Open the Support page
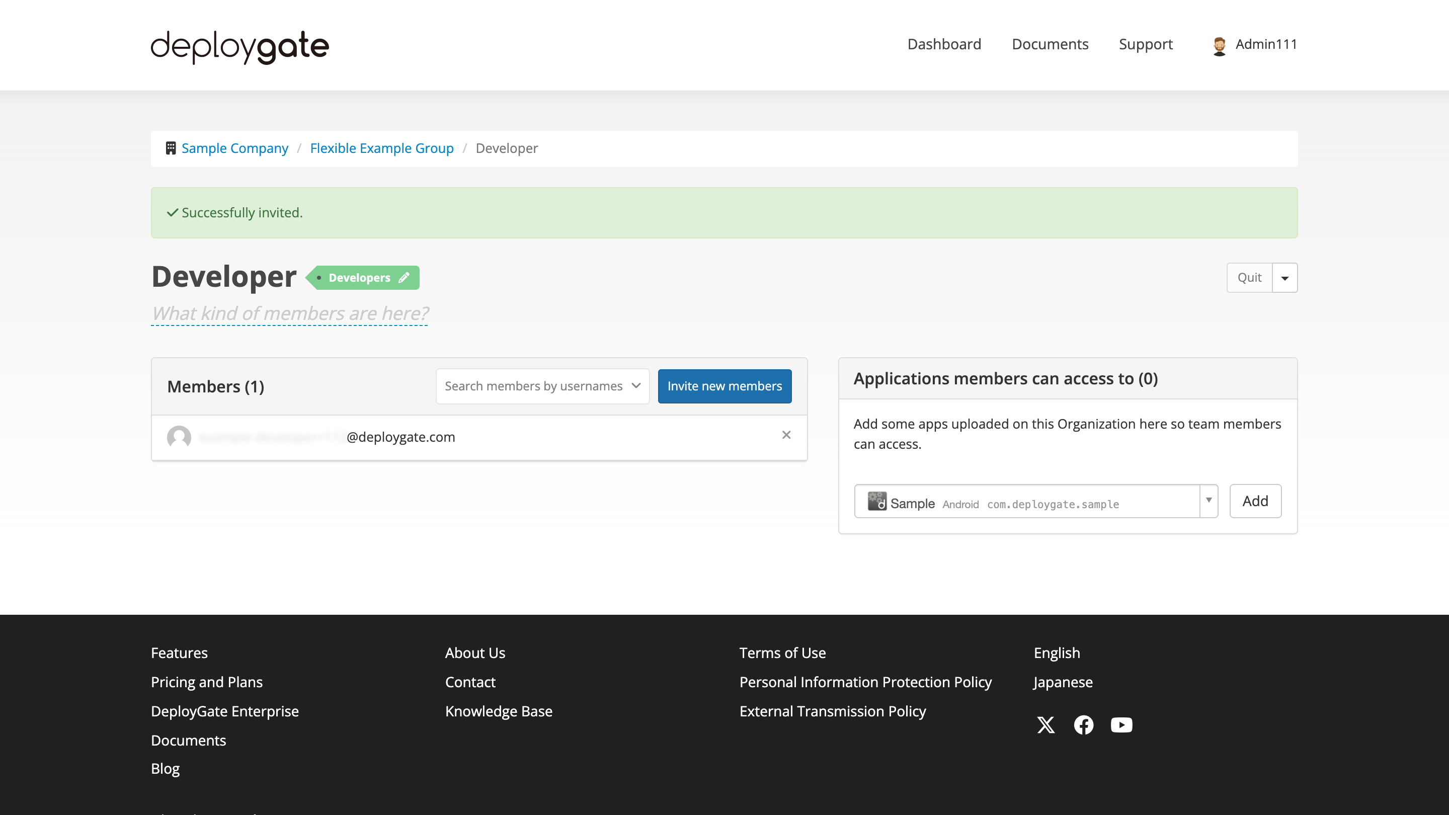Viewport: 1449px width, 815px height. (1145, 44)
